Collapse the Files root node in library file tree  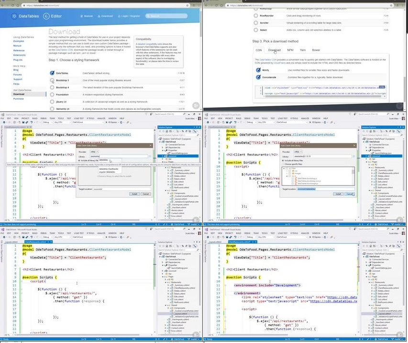coord(284,168)
